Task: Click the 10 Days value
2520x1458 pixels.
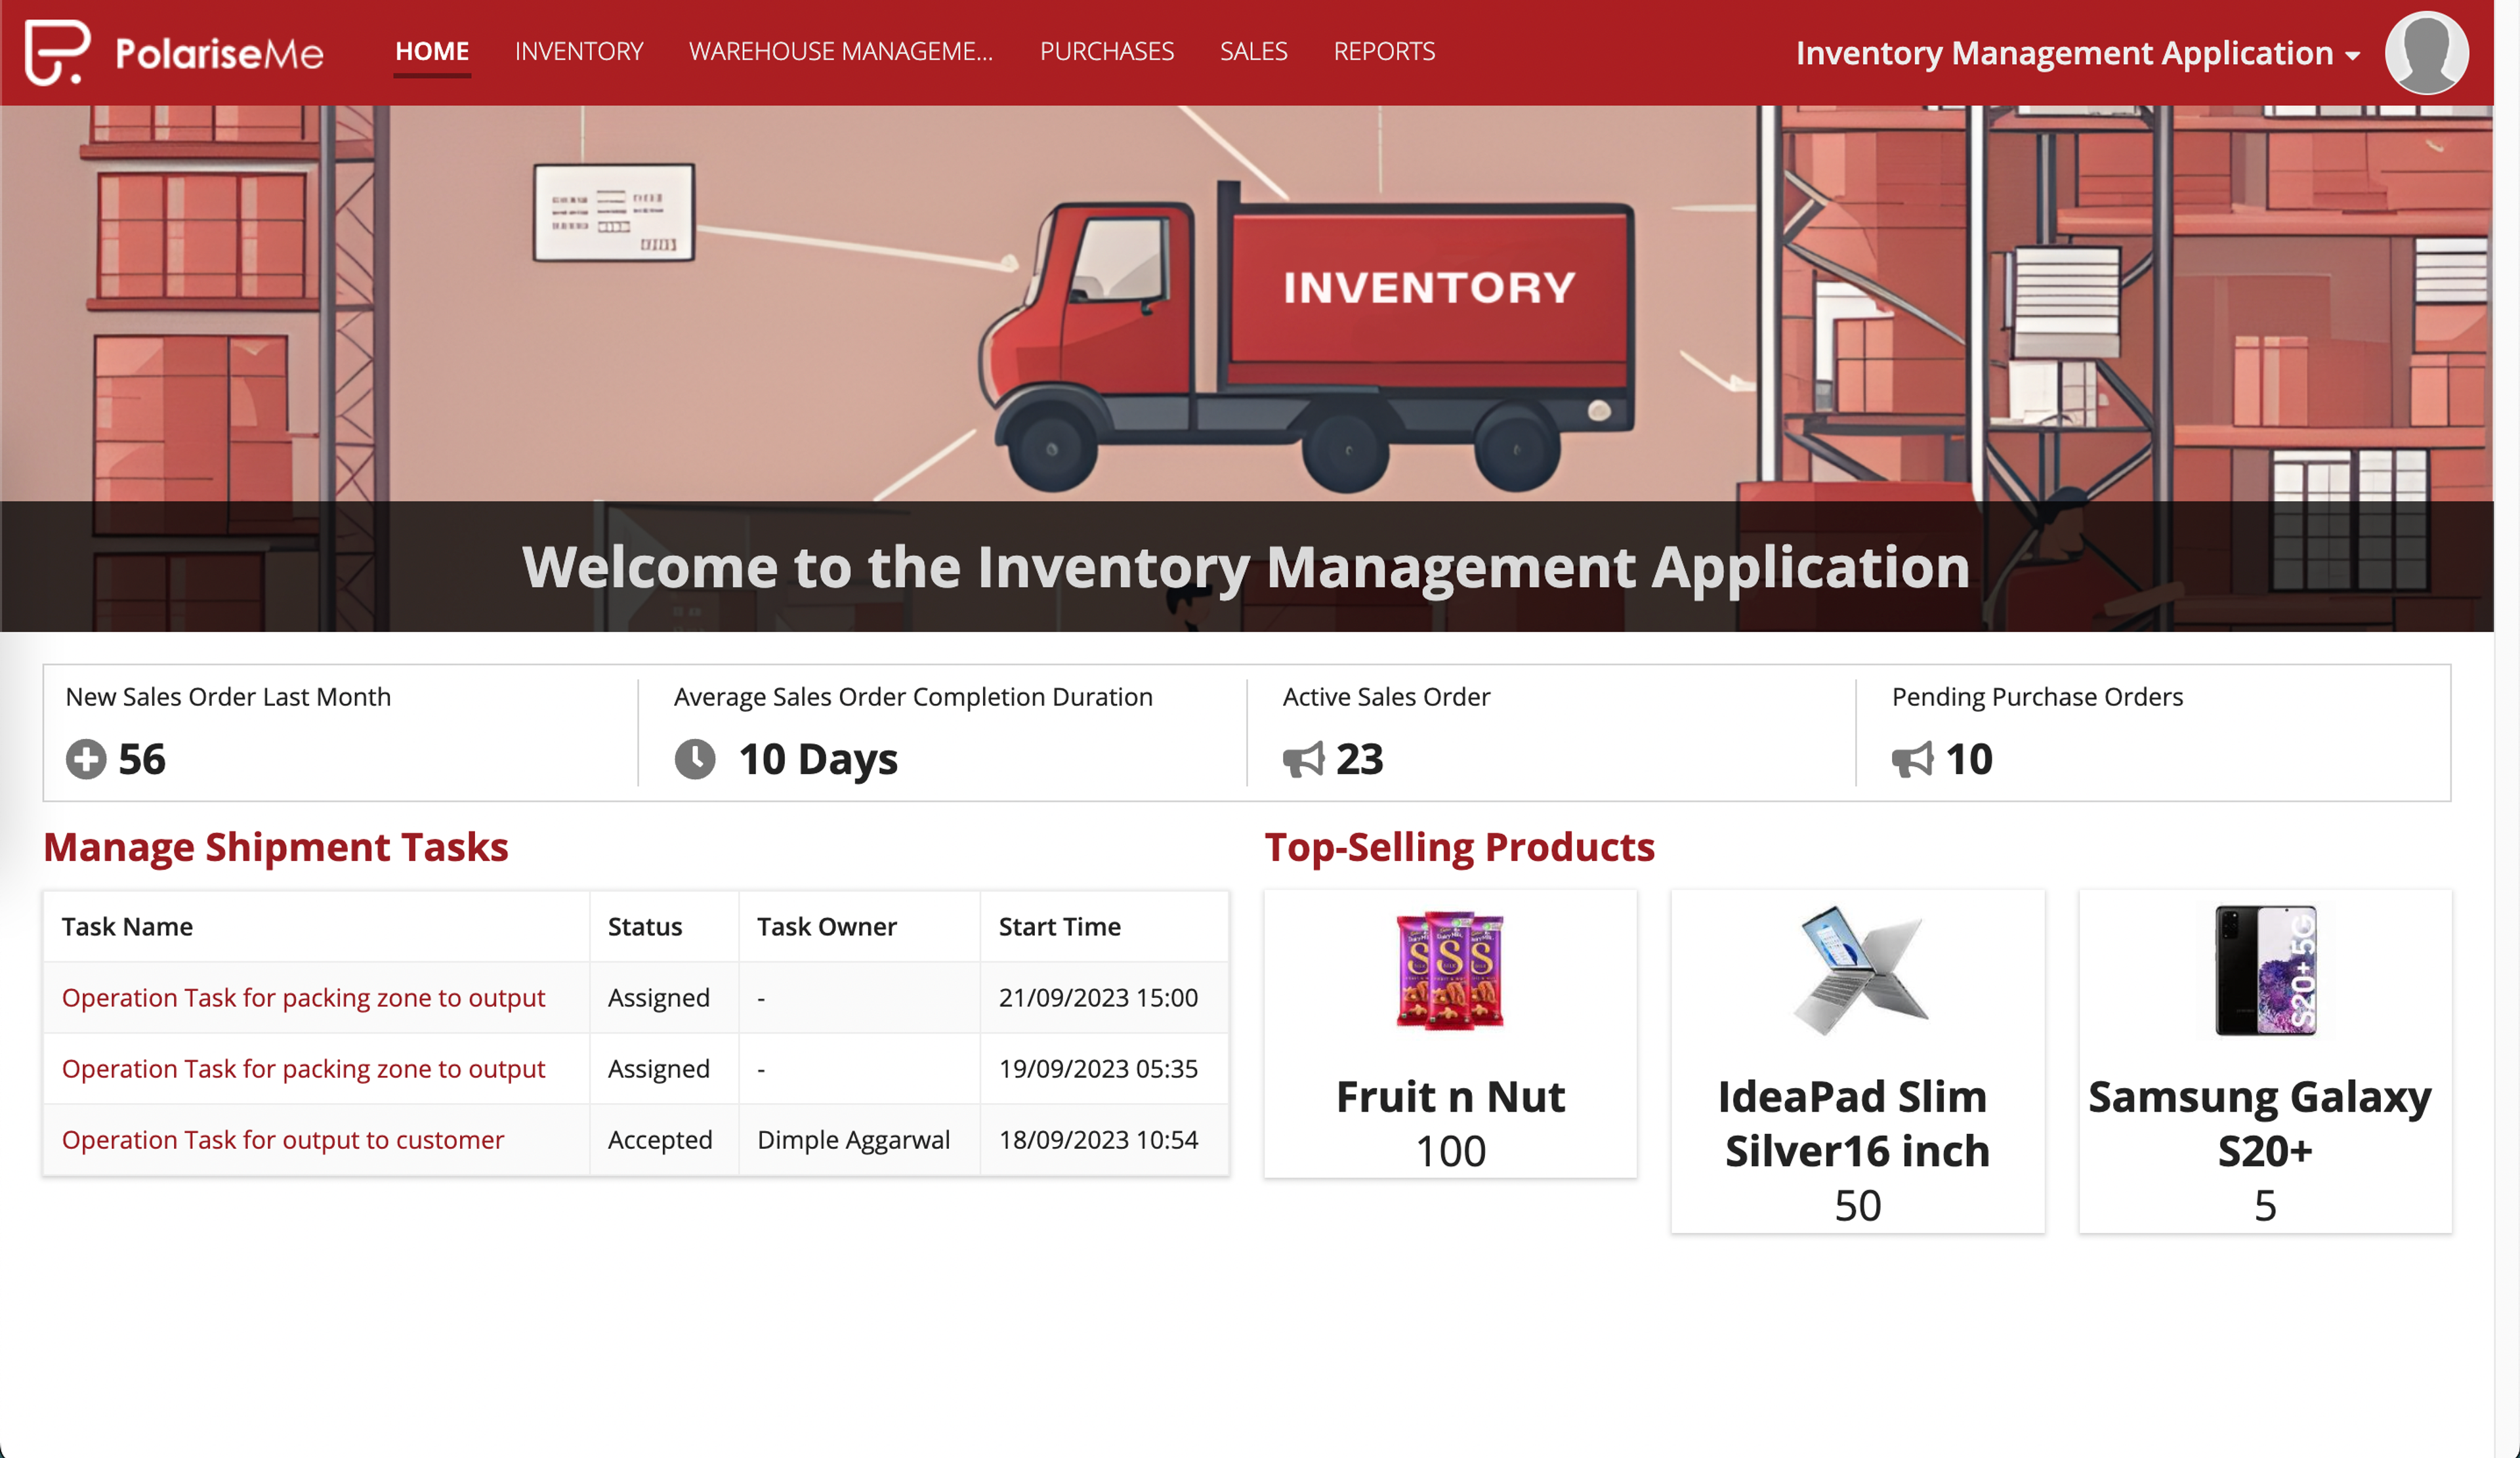Action: 818,759
